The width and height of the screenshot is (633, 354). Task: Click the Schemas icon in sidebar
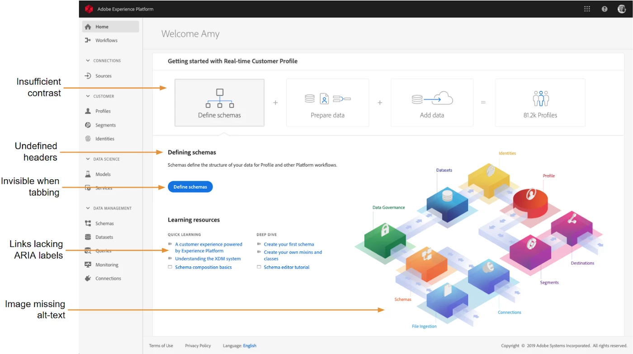[x=88, y=224]
